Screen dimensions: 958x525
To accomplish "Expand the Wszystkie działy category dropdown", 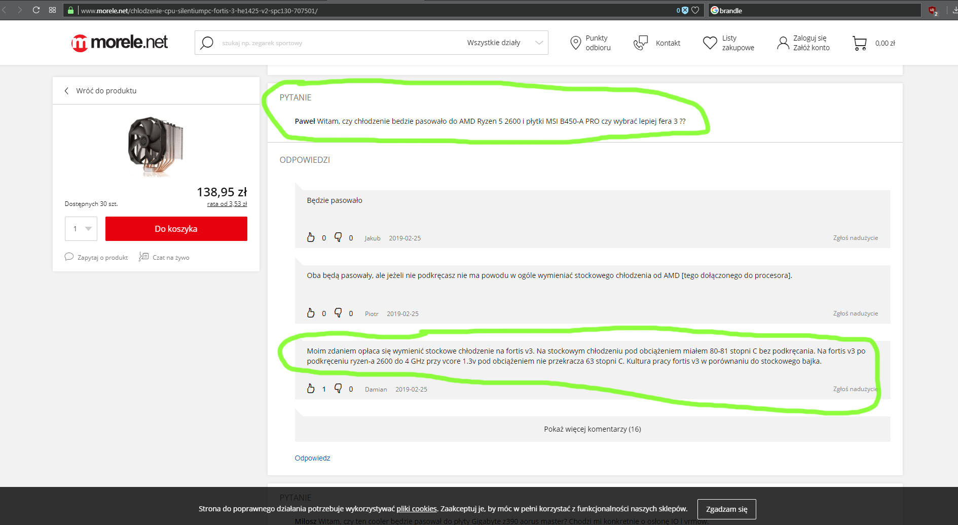I will pyautogui.click(x=505, y=43).
